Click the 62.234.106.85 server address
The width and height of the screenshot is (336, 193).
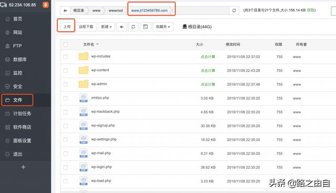(22, 5)
